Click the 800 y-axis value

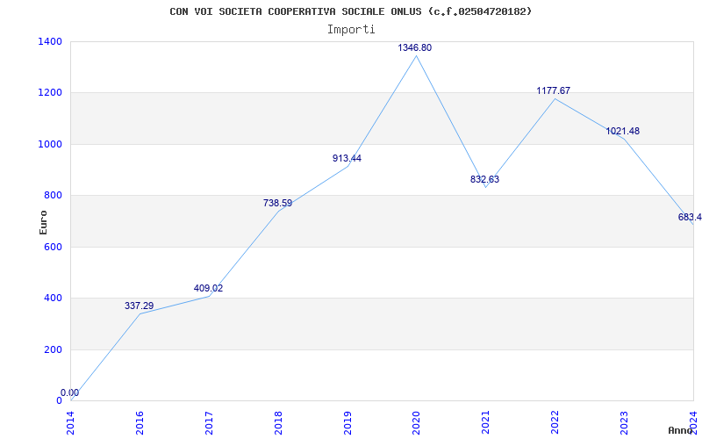(54, 196)
